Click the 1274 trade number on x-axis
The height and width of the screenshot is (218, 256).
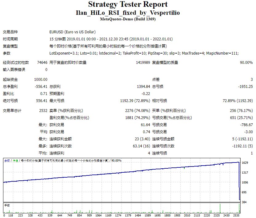118,216
